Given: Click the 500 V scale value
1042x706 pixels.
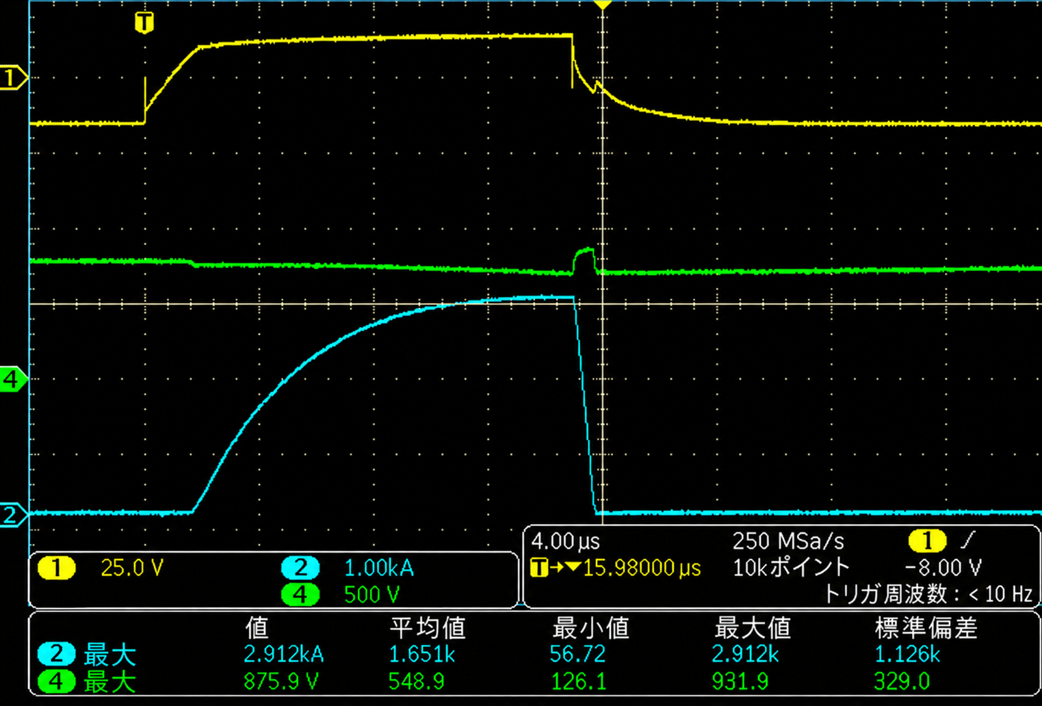Looking at the screenshot, I should [372, 594].
